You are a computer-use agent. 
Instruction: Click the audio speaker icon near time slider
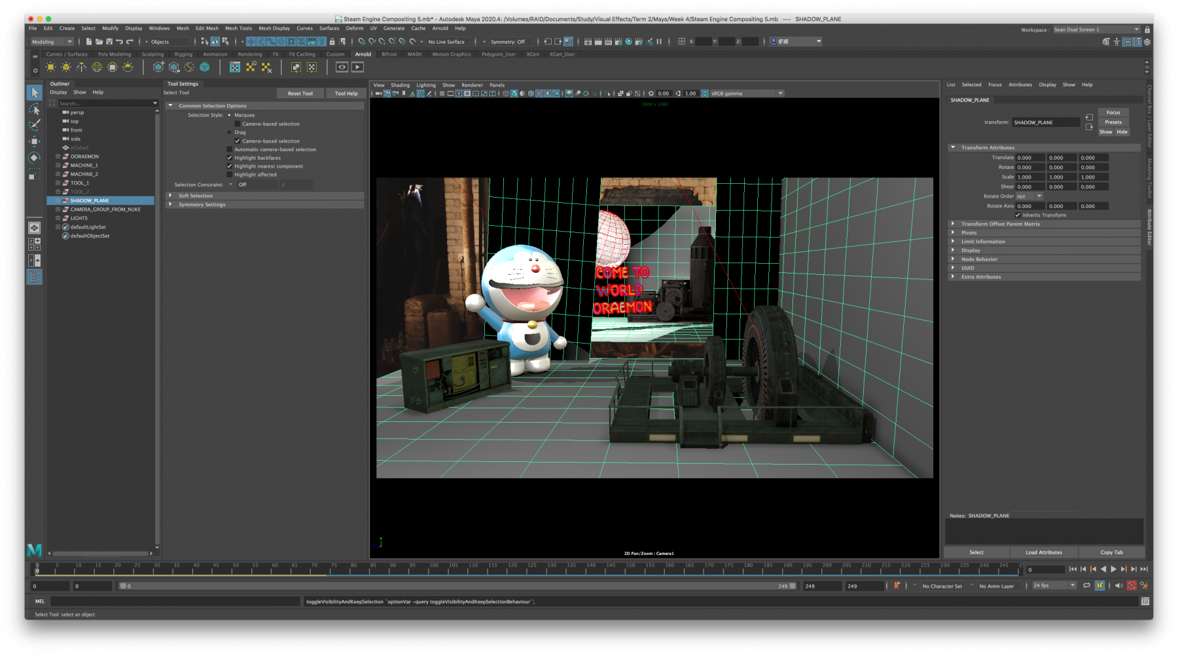tap(1118, 586)
